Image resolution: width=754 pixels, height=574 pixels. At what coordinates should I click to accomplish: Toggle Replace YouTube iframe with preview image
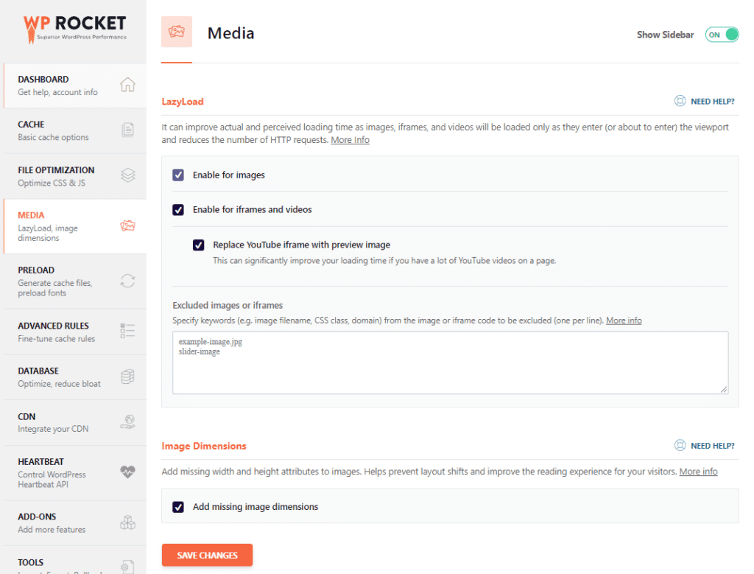click(198, 245)
